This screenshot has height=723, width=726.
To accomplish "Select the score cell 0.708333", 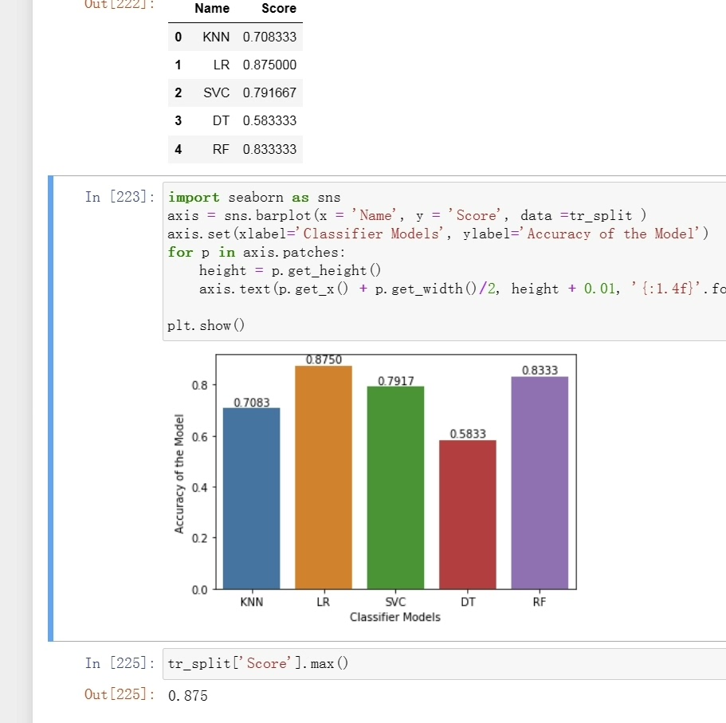I will (269, 37).
